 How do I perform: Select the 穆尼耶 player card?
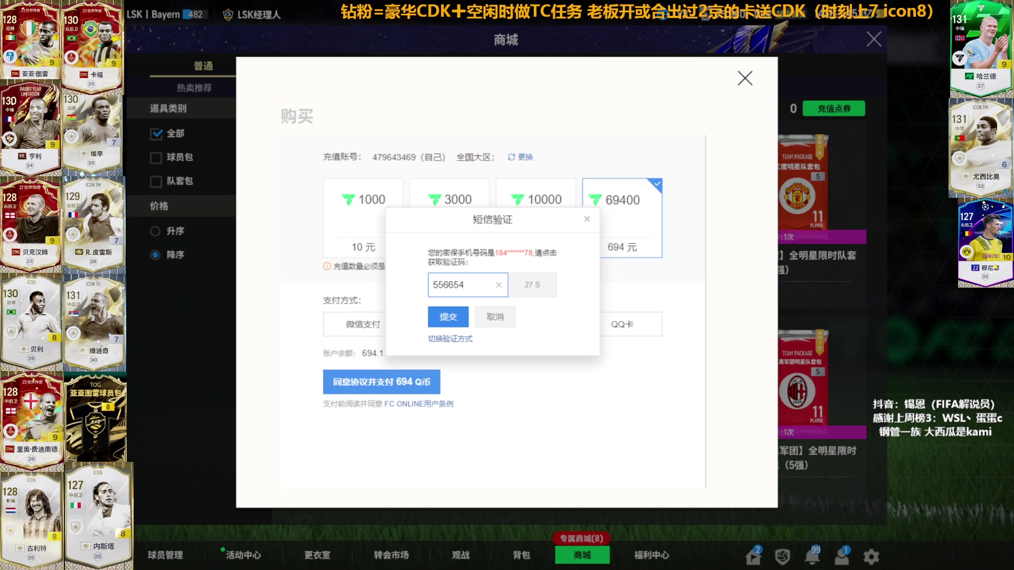pyautogui.click(x=985, y=243)
